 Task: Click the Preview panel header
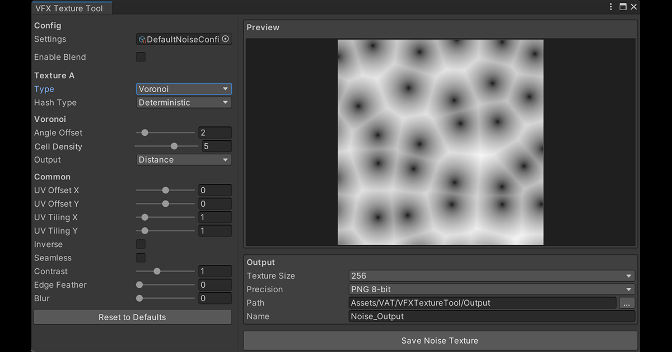(263, 27)
